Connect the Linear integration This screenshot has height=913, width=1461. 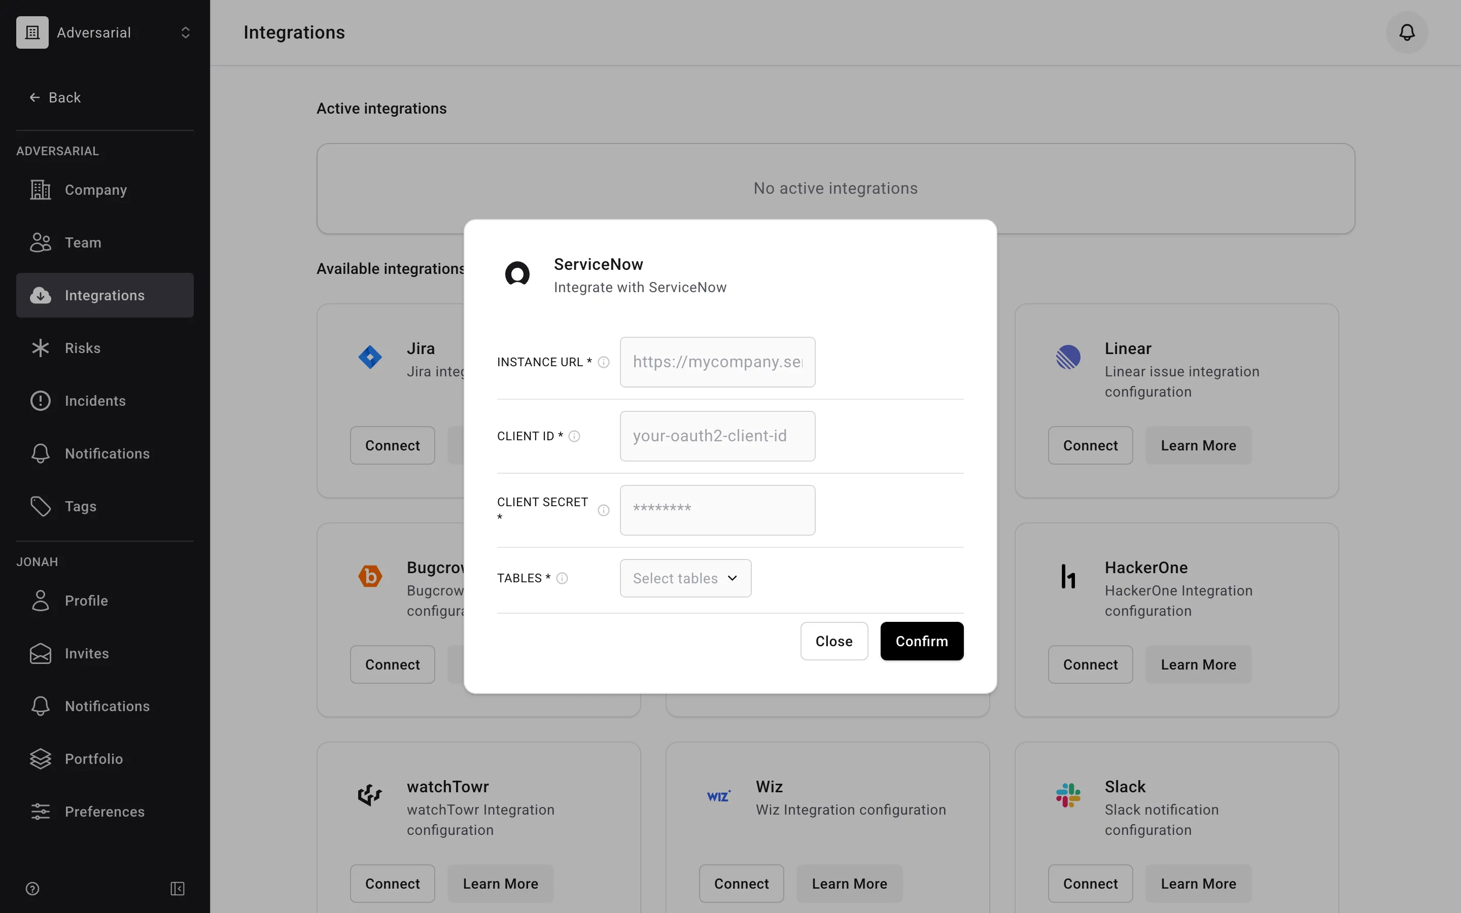point(1090,446)
